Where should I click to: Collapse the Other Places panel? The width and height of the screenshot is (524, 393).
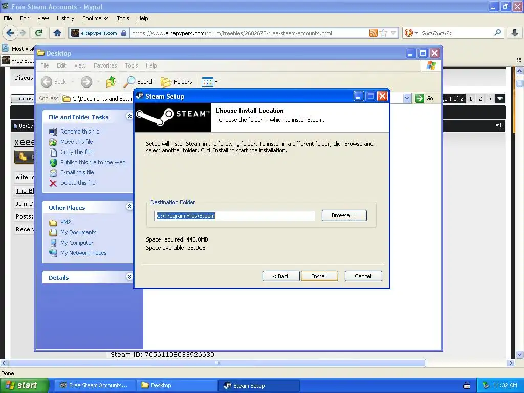click(x=129, y=207)
